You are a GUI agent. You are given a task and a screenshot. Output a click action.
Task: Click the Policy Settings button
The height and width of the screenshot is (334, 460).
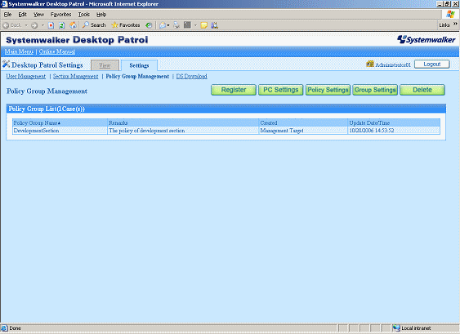(x=328, y=90)
